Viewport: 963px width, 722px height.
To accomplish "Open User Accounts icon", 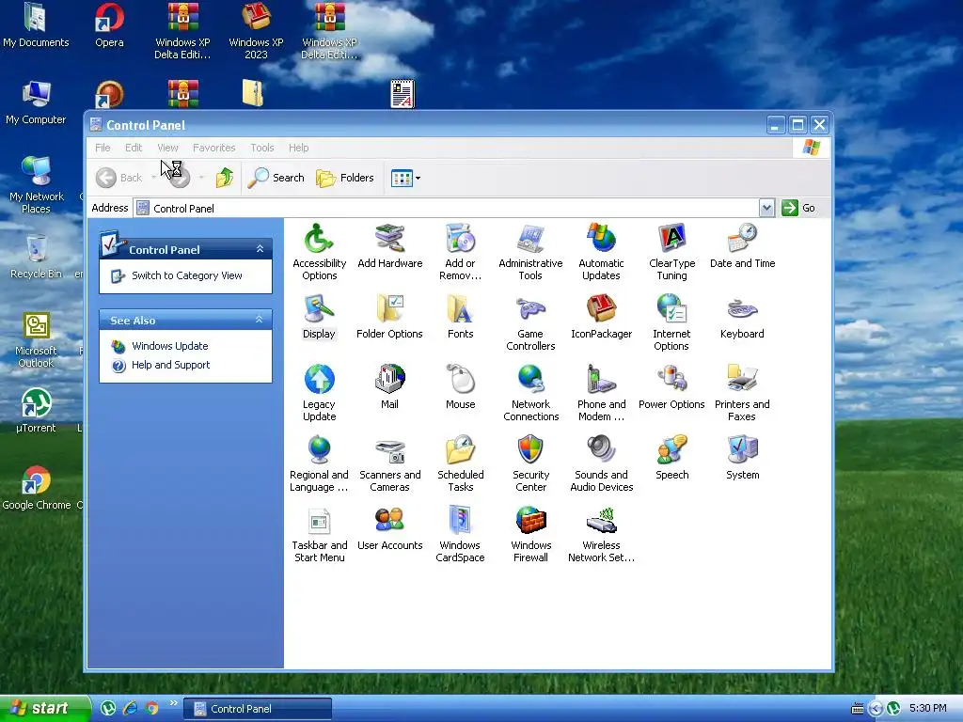I will [390, 528].
